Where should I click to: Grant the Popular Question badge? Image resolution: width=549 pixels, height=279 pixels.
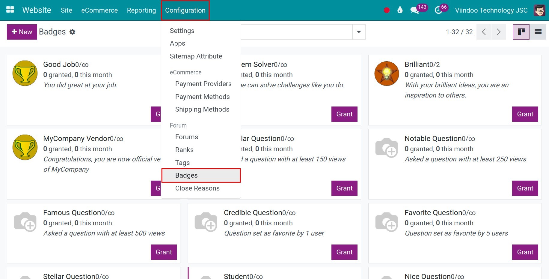[344, 188]
